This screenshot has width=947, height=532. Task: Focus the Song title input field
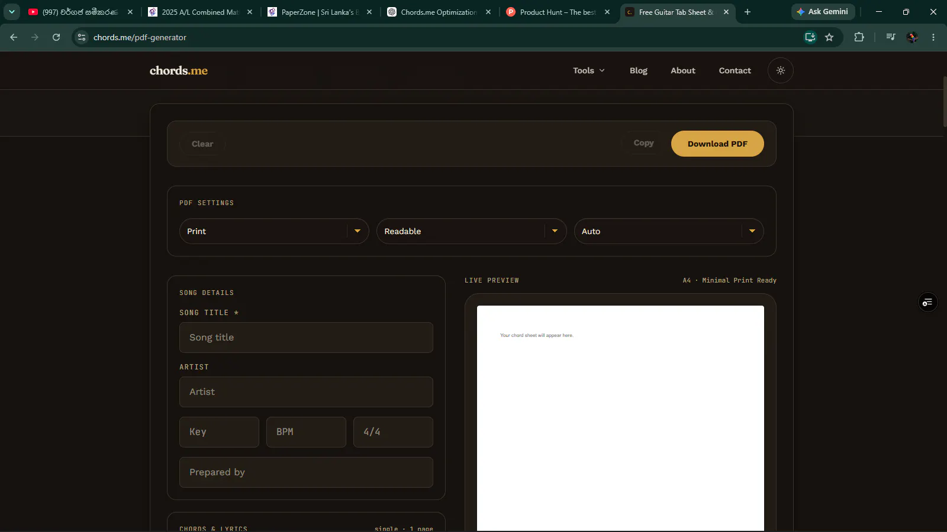306,338
